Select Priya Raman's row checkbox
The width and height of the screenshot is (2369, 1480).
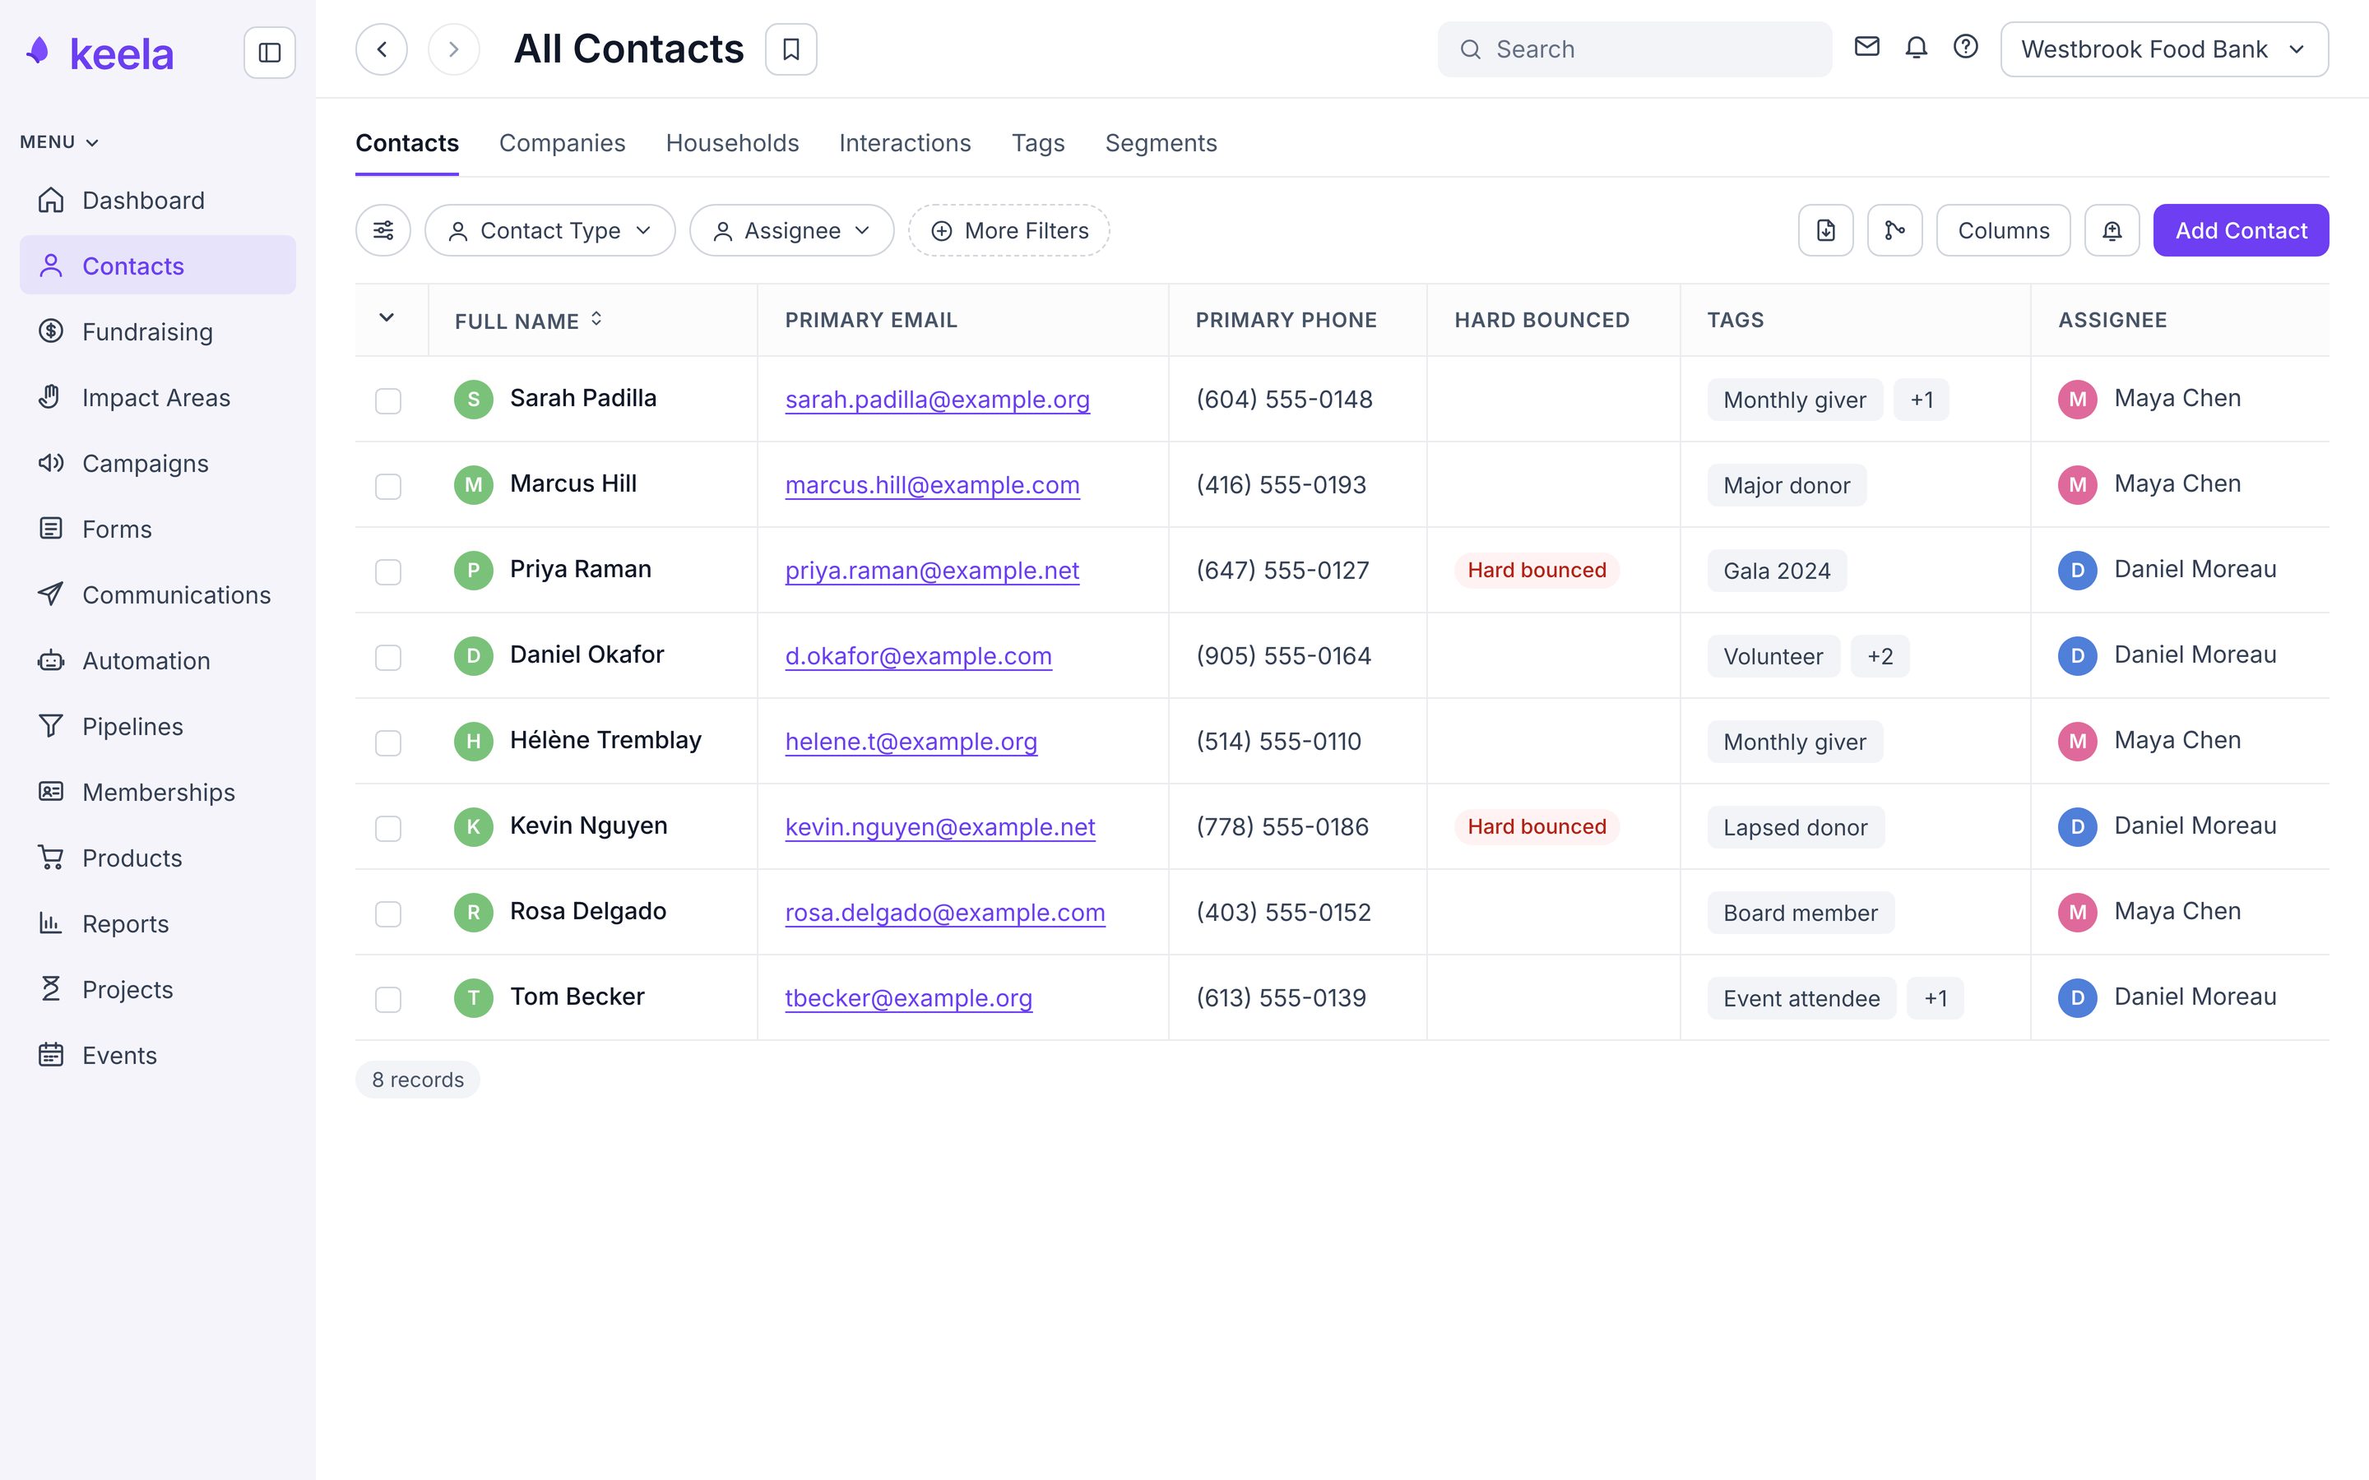[388, 571]
